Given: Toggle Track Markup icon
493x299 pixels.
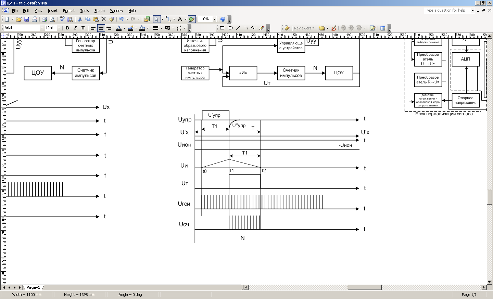Looking at the screenshot, I should pos(373,28).
